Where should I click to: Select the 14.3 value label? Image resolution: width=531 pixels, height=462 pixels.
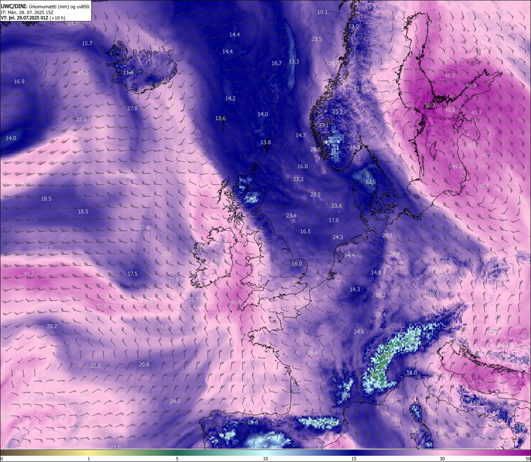tap(355, 290)
